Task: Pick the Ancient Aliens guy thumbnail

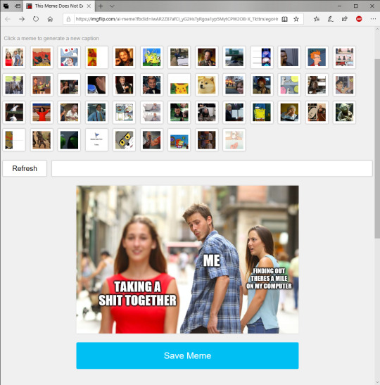Action: (x=207, y=57)
